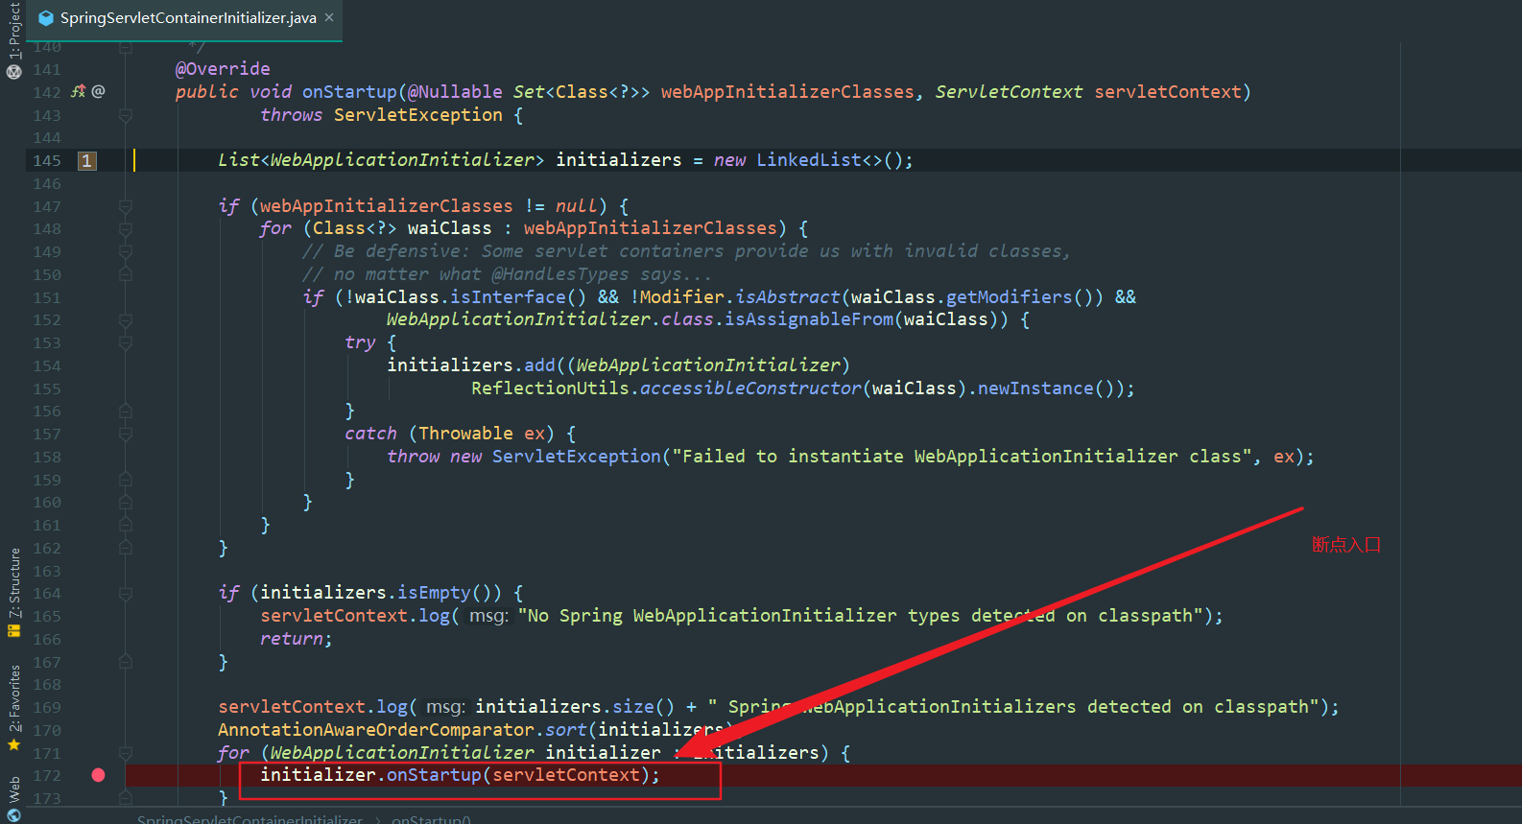Click the fold end marker at line 167
1522x824 pixels.
(125, 662)
